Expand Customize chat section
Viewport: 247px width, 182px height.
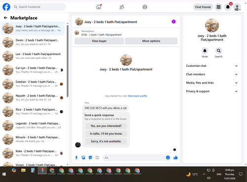click(x=212, y=66)
